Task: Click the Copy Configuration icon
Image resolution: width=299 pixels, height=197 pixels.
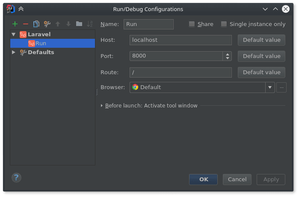Action: (x=36, y=24)
